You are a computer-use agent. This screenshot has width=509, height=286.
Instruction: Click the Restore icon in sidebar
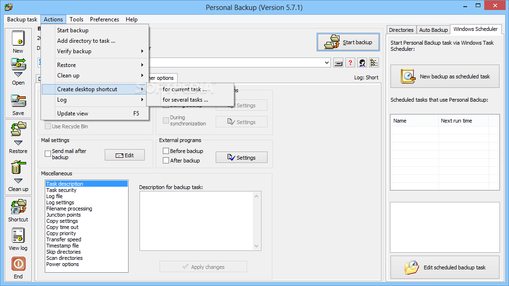(x=18, y=129)
